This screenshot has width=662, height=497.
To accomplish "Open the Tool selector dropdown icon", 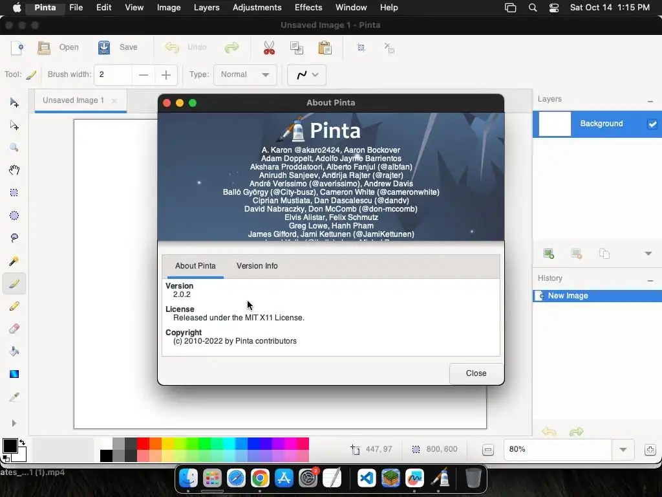I will (31, 75).
